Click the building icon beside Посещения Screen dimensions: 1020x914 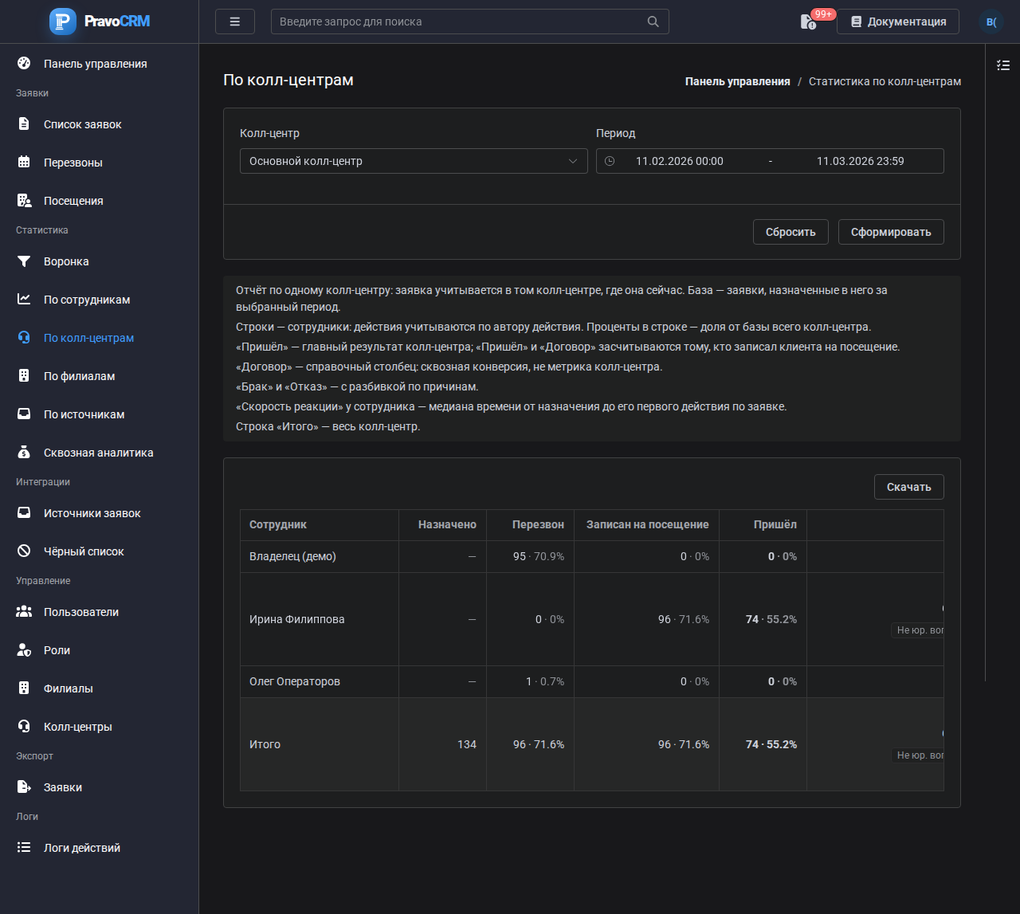click(24, 201)
